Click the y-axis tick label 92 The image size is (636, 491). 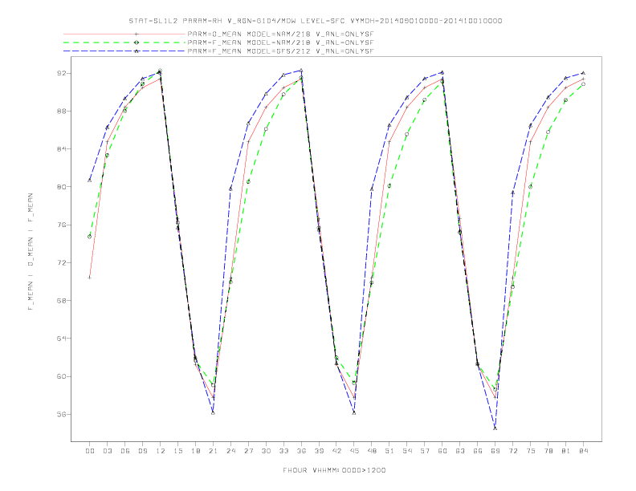click(x=61, y=73)
